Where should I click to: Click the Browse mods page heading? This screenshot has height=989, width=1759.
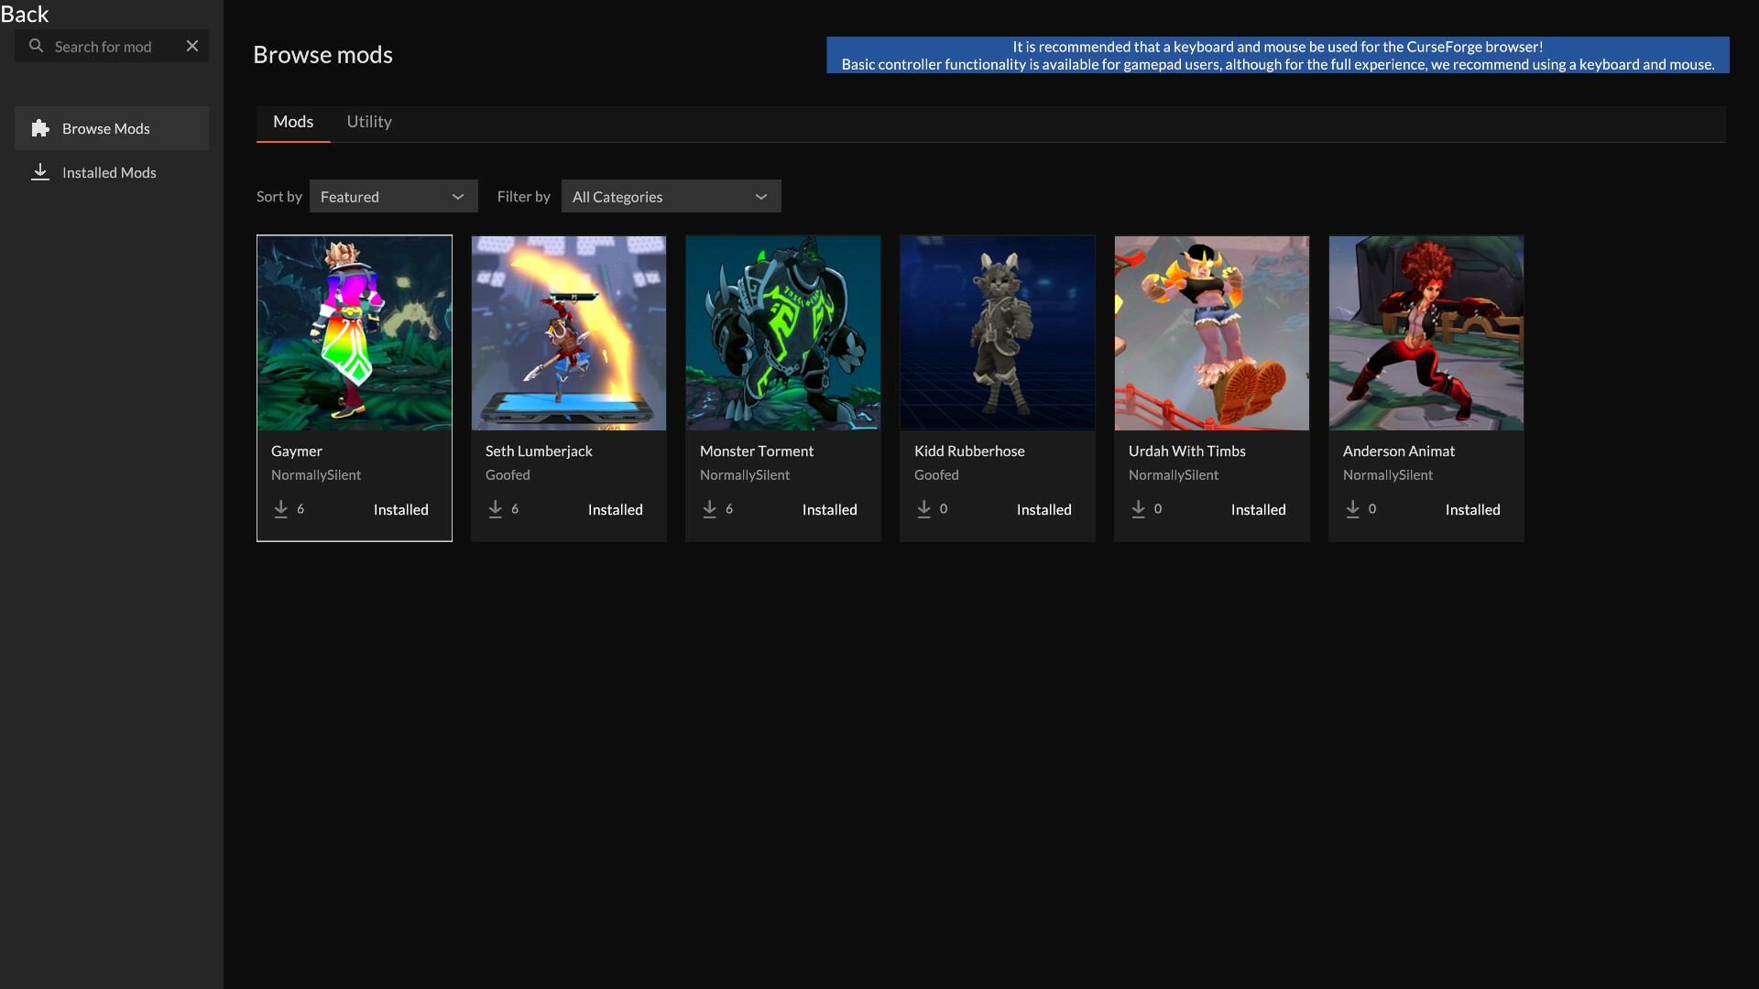pos(322,55)
